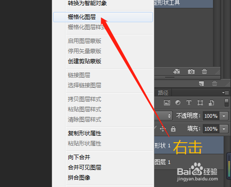Image resolution: width=231 pixels, height=187 pixels.
Task: Select 向下合并 to merge down
Action: click(x=79, y=157)
